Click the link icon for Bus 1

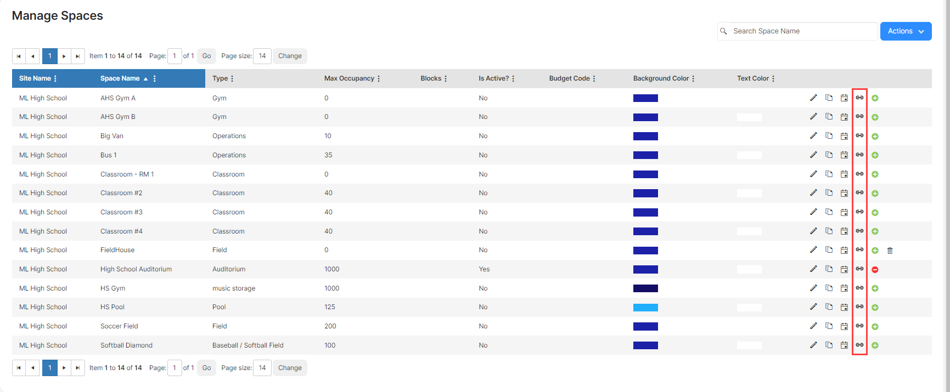[859, 155]
